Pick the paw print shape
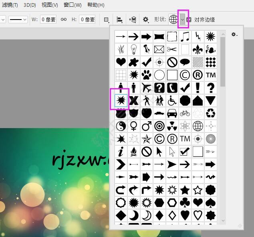Viewport: 254px width, 237px height. pos(147,75)
